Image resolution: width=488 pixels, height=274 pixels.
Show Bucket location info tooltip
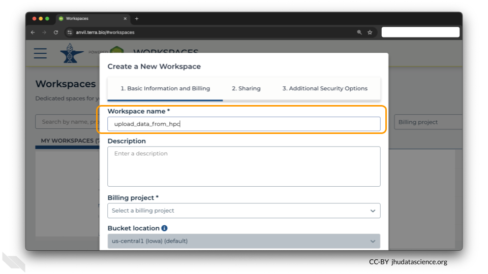[164, 228]
